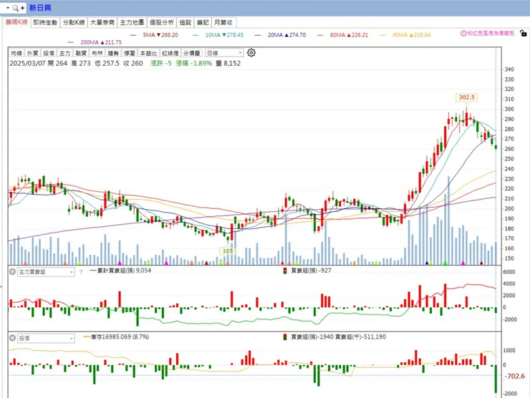Switch to the 即時走勢 tab
Viewport: 530px width, 398px height.
pyautogui.click(x=45, y=23)
